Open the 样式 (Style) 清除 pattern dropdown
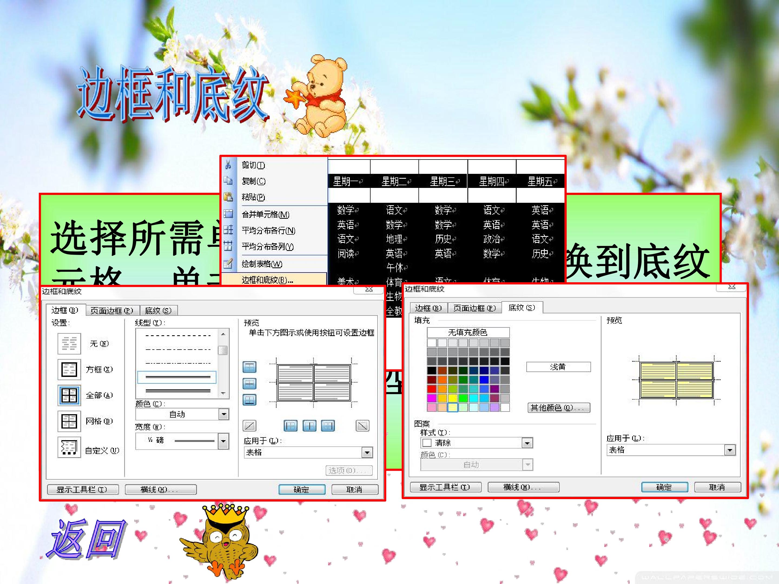Image resolution: width=779 pixels, height=584 pixels. pyautogui.click(x=527, y=443)
